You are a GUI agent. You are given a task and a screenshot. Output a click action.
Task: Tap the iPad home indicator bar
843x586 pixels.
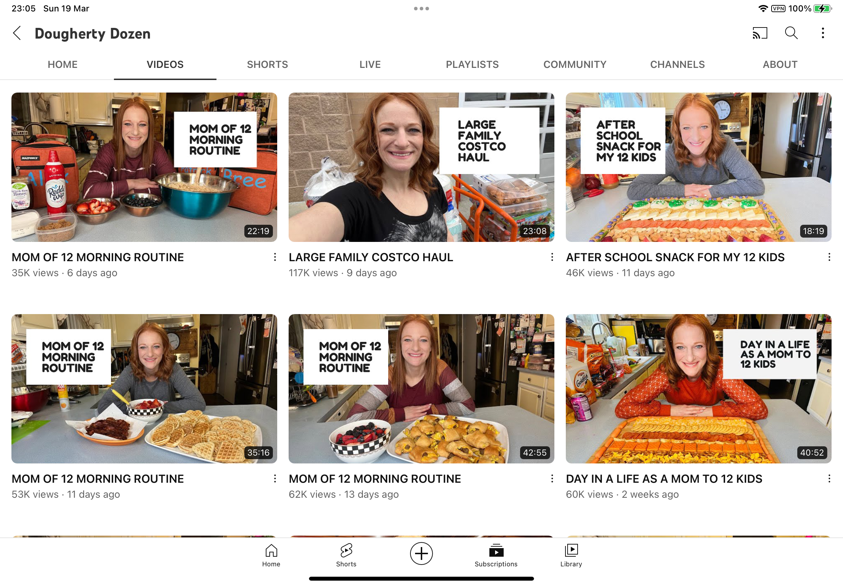pyautogui.click(x=421, y=578)
